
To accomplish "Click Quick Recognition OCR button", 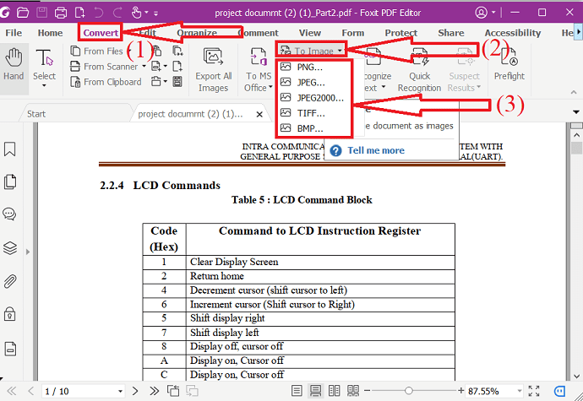I will point(419,69).
